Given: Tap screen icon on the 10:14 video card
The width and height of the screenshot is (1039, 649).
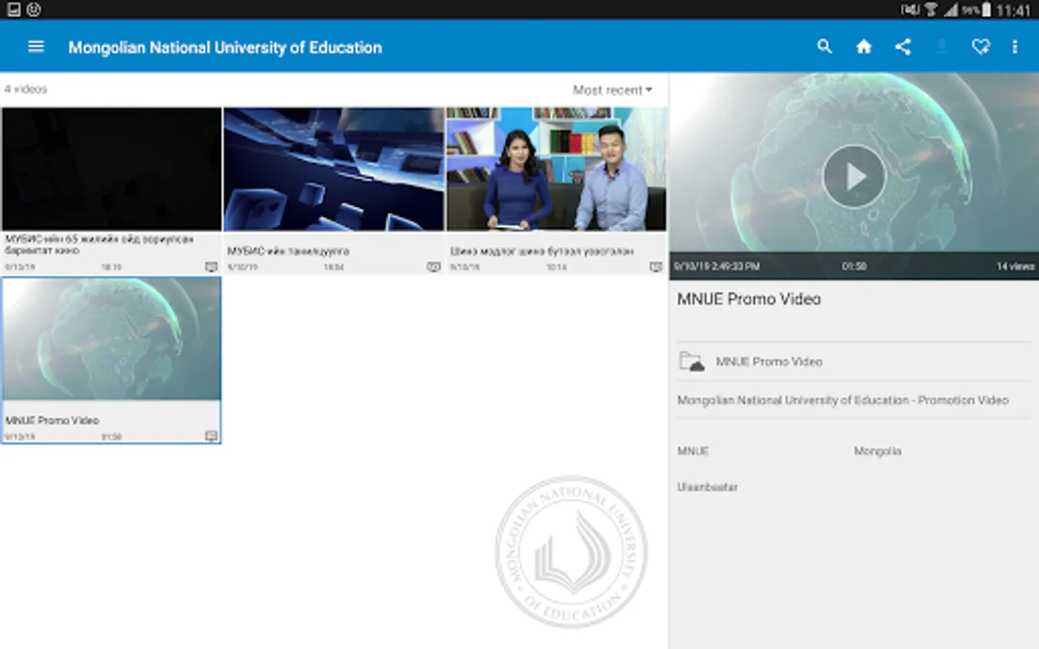Looking at the screenshot, I should coord(655,267).
